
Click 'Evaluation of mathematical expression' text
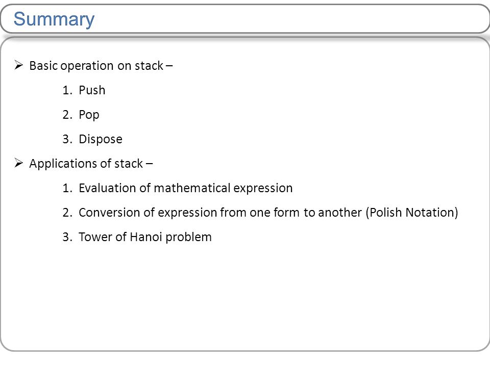(186, 188)
